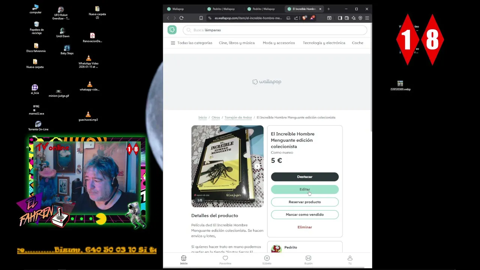
Task: Open Brave VPN shield icon
Action: pyautogui.click(x=360, y=18)
